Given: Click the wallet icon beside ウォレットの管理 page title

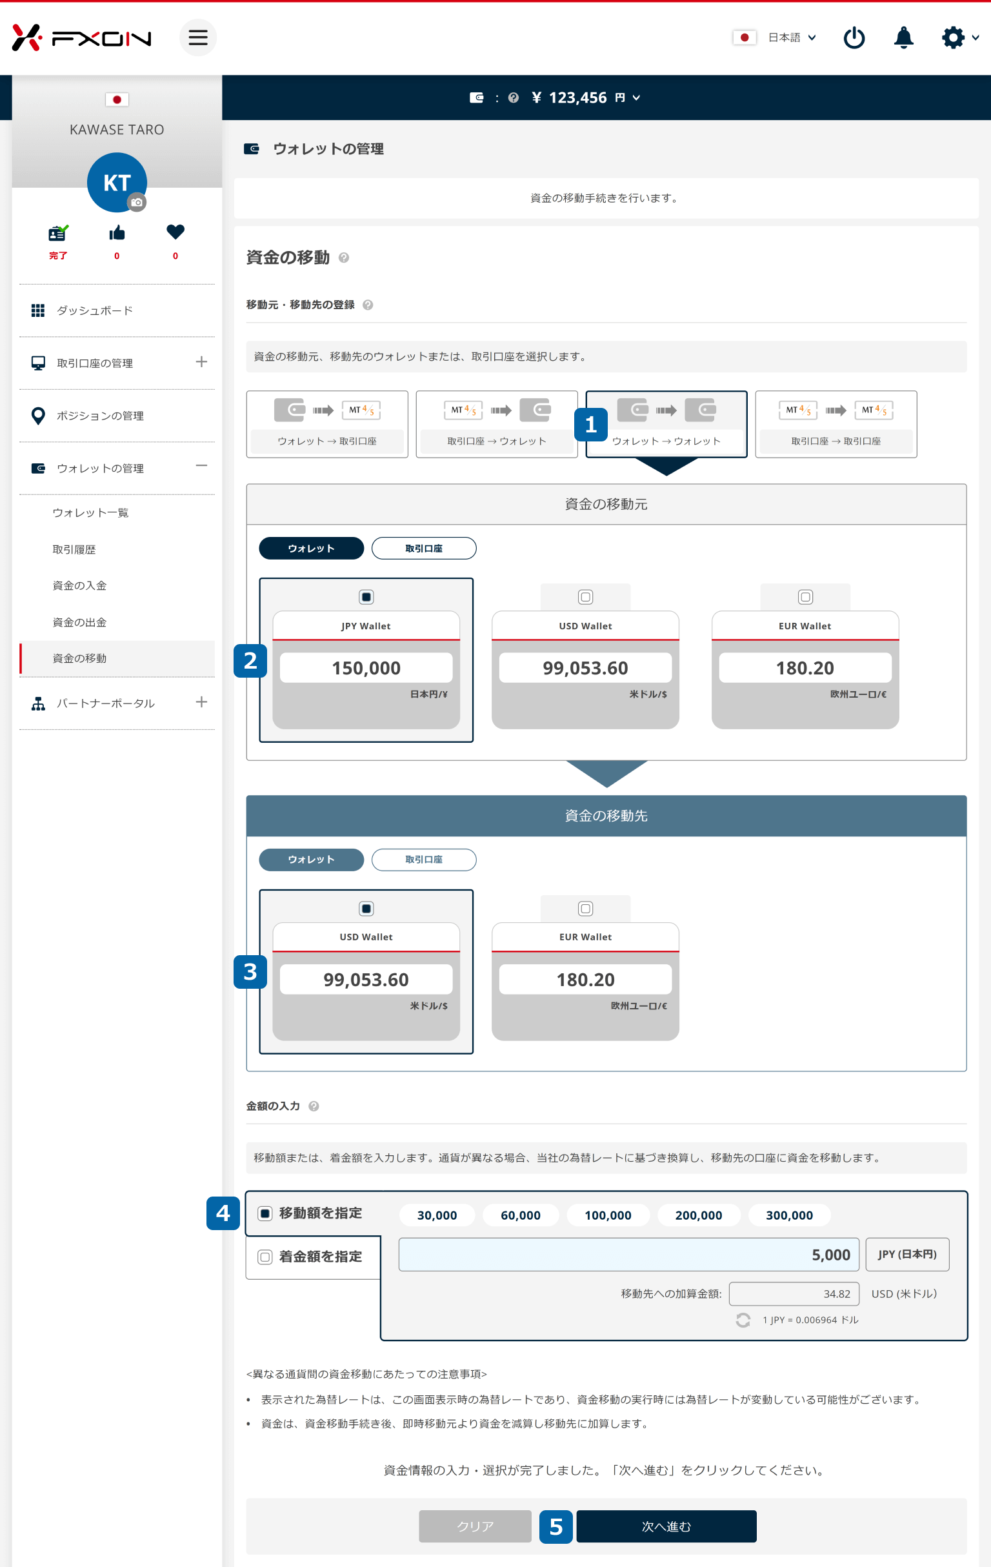Looking at the screenshot, I should 251,149.
